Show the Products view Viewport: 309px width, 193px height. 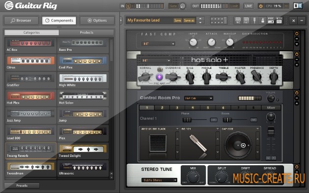click(87, 32)
